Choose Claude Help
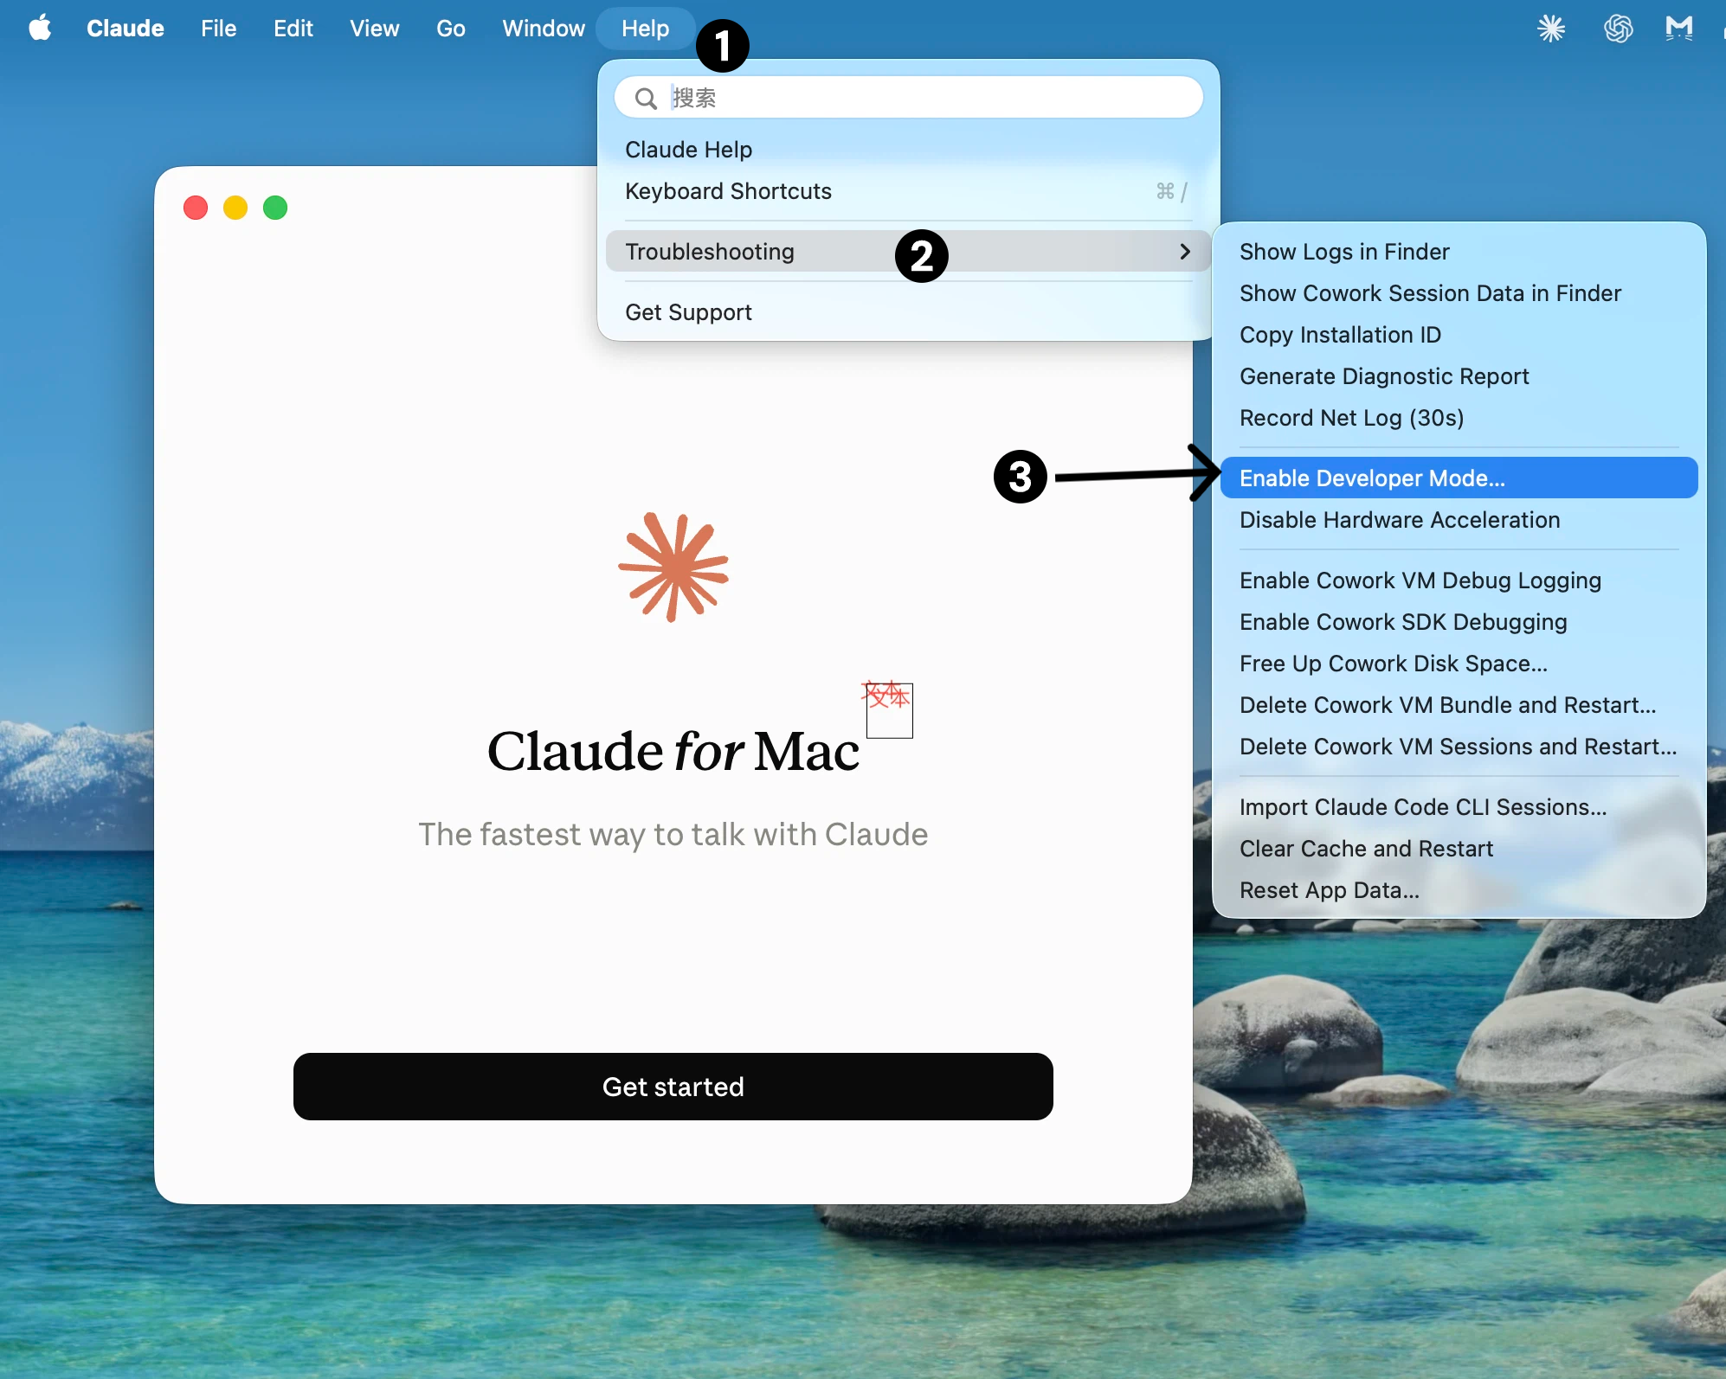Viewport: 1726px width, 1379px height. click(x=909, y=150)
